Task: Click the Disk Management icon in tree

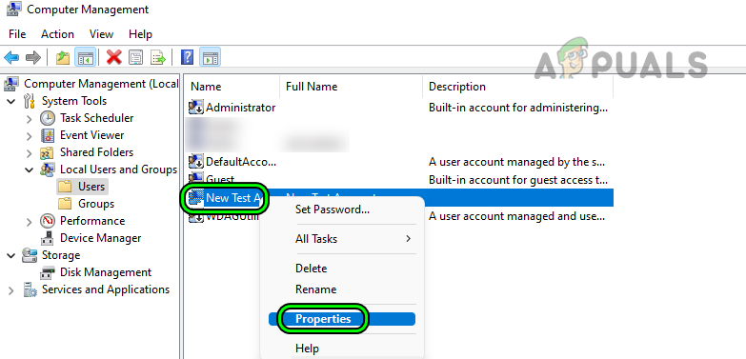Action: (x=47, y=272)
